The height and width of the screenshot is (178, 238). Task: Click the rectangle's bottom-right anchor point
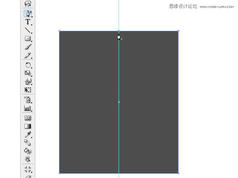pos(178,173)
